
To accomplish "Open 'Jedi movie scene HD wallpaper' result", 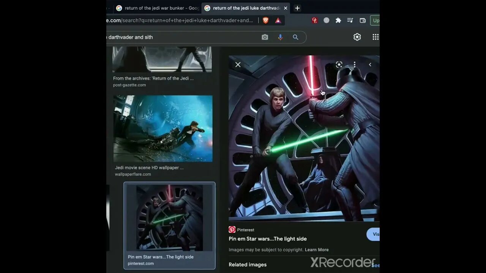I will [x=149, y=168].
